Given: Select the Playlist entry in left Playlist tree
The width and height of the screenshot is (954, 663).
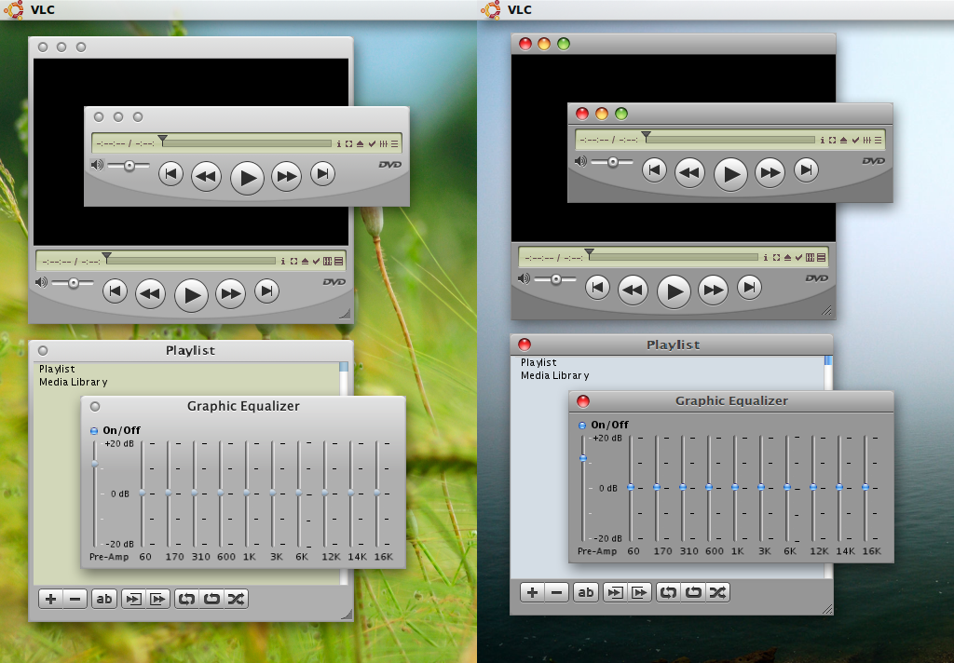Looking at the screenshot, I should tap(57, 369).
